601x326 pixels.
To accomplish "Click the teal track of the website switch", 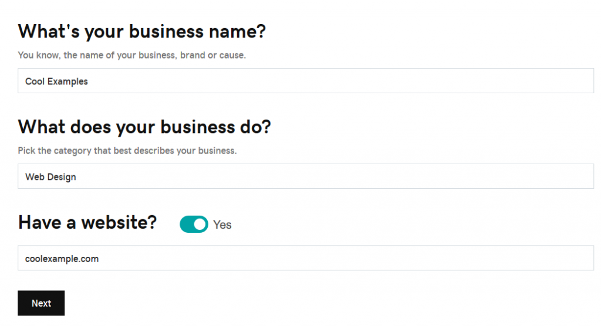I will [x=186, y=224].
